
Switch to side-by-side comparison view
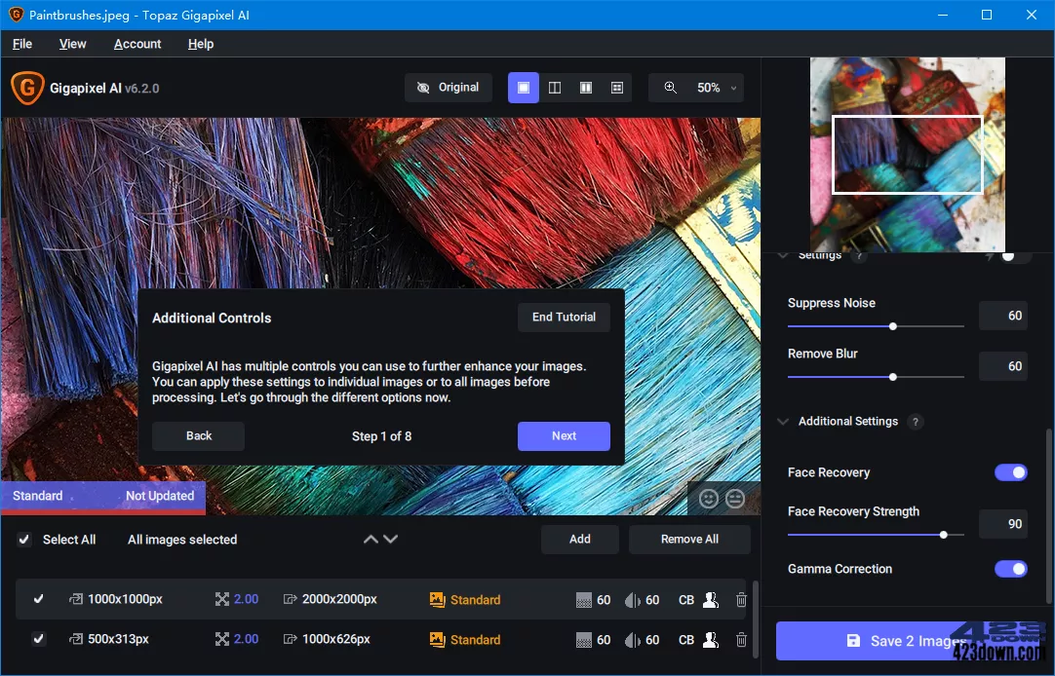coord(554,88)
